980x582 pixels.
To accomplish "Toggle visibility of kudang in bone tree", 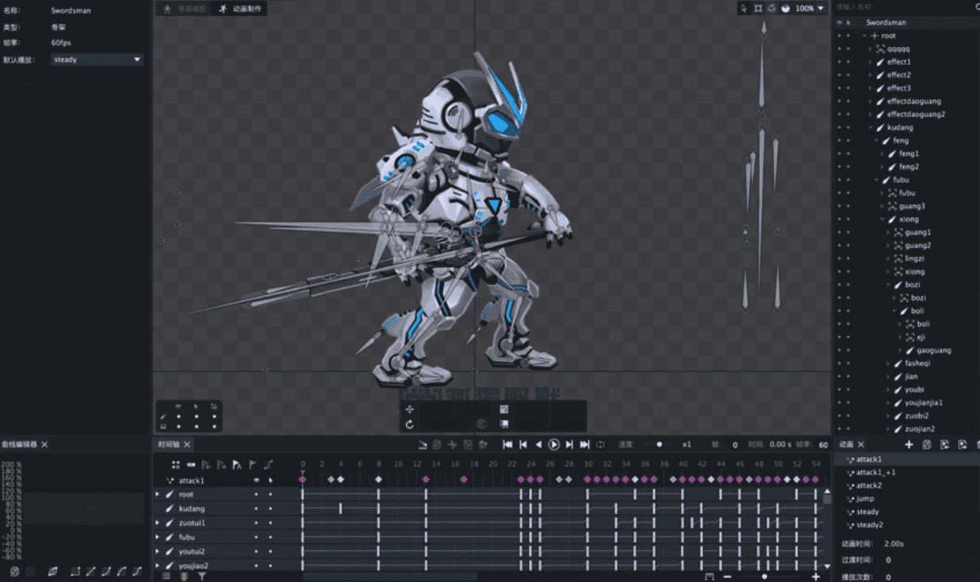I will (839, 127).
